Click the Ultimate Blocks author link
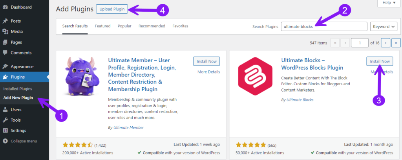 (300, 100)
